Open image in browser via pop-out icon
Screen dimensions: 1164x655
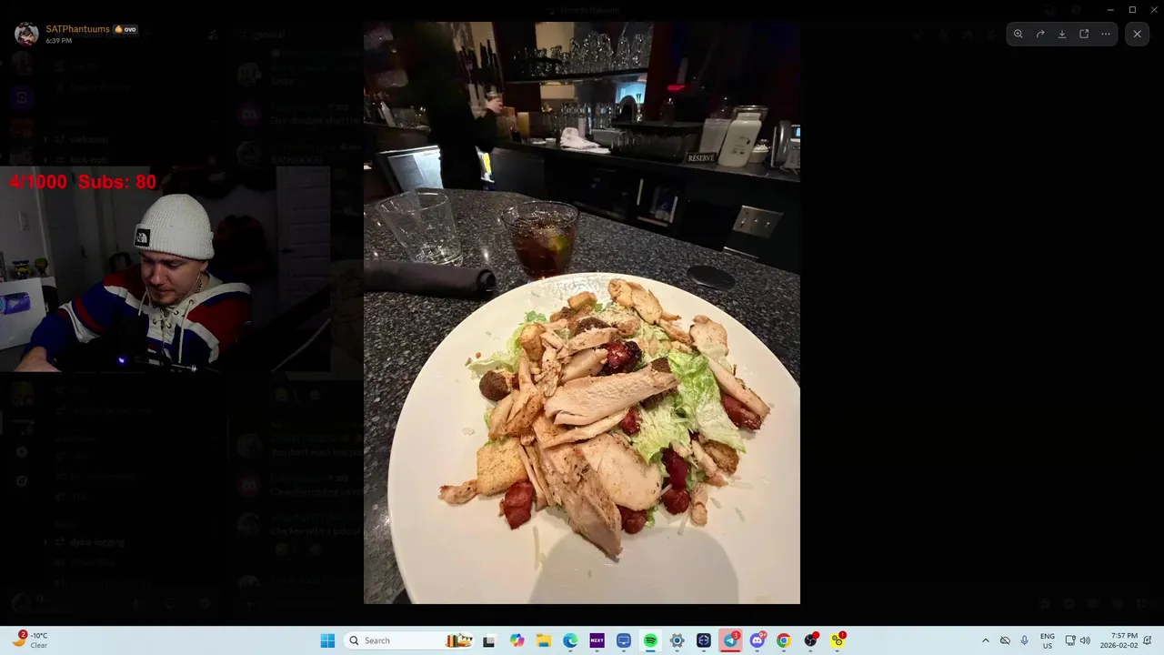pos(1084,34)
